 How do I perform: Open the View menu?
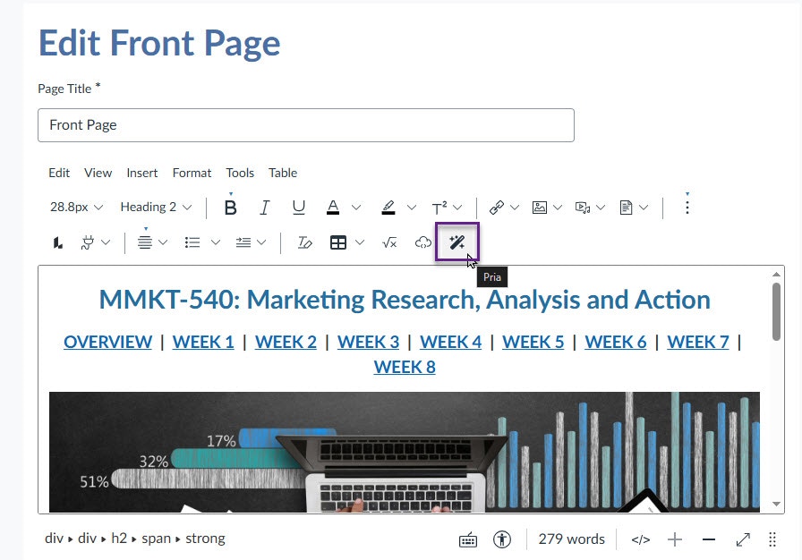98,174
